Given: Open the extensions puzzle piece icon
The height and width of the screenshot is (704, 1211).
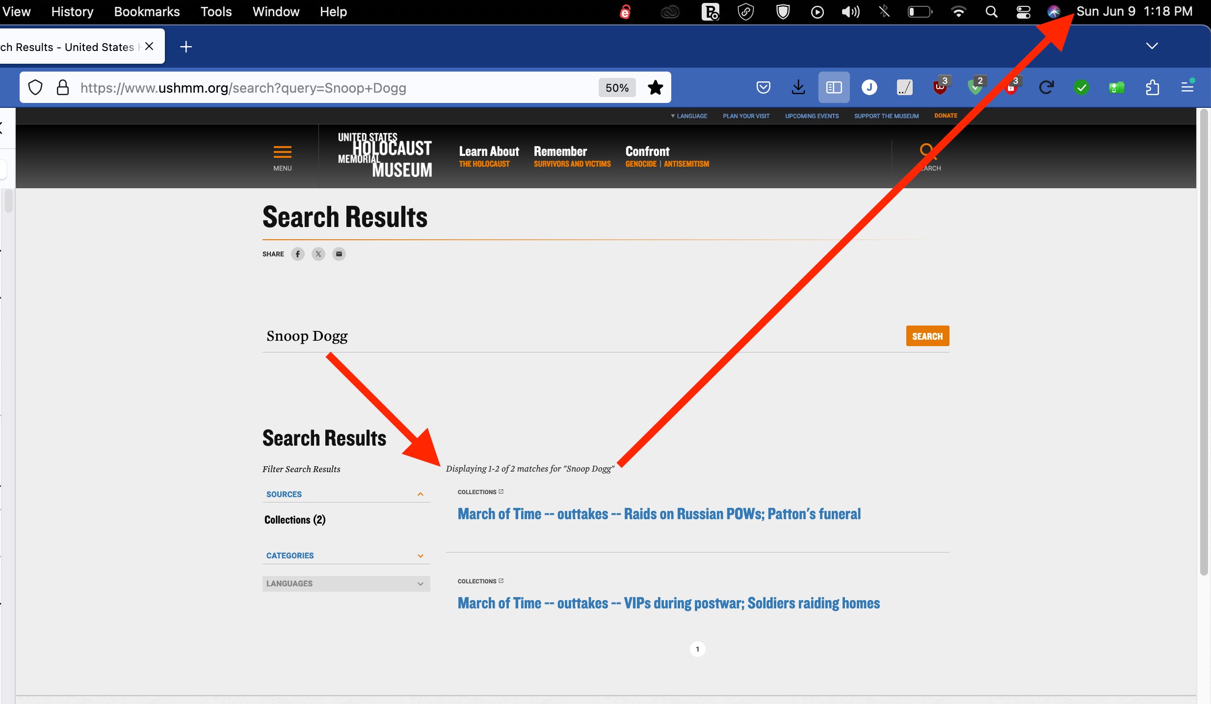Looking at the screenshot, I should pos(1152,88).
